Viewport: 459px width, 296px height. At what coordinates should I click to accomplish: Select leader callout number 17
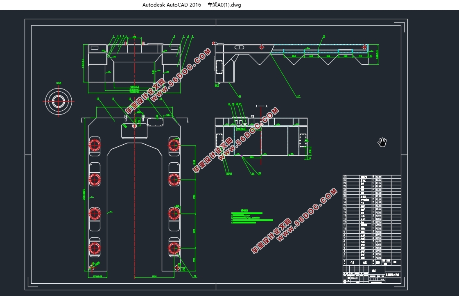[298, 96]
